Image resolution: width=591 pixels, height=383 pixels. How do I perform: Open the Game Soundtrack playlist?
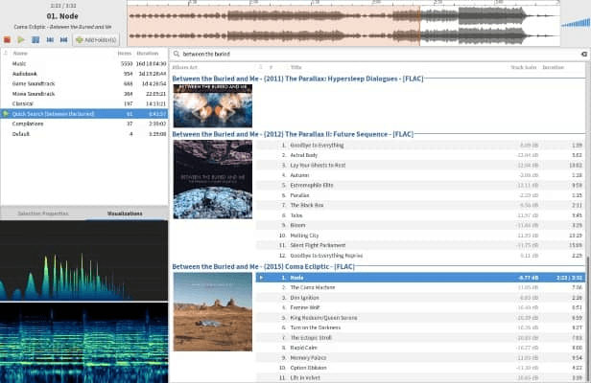tap(84, 83)
